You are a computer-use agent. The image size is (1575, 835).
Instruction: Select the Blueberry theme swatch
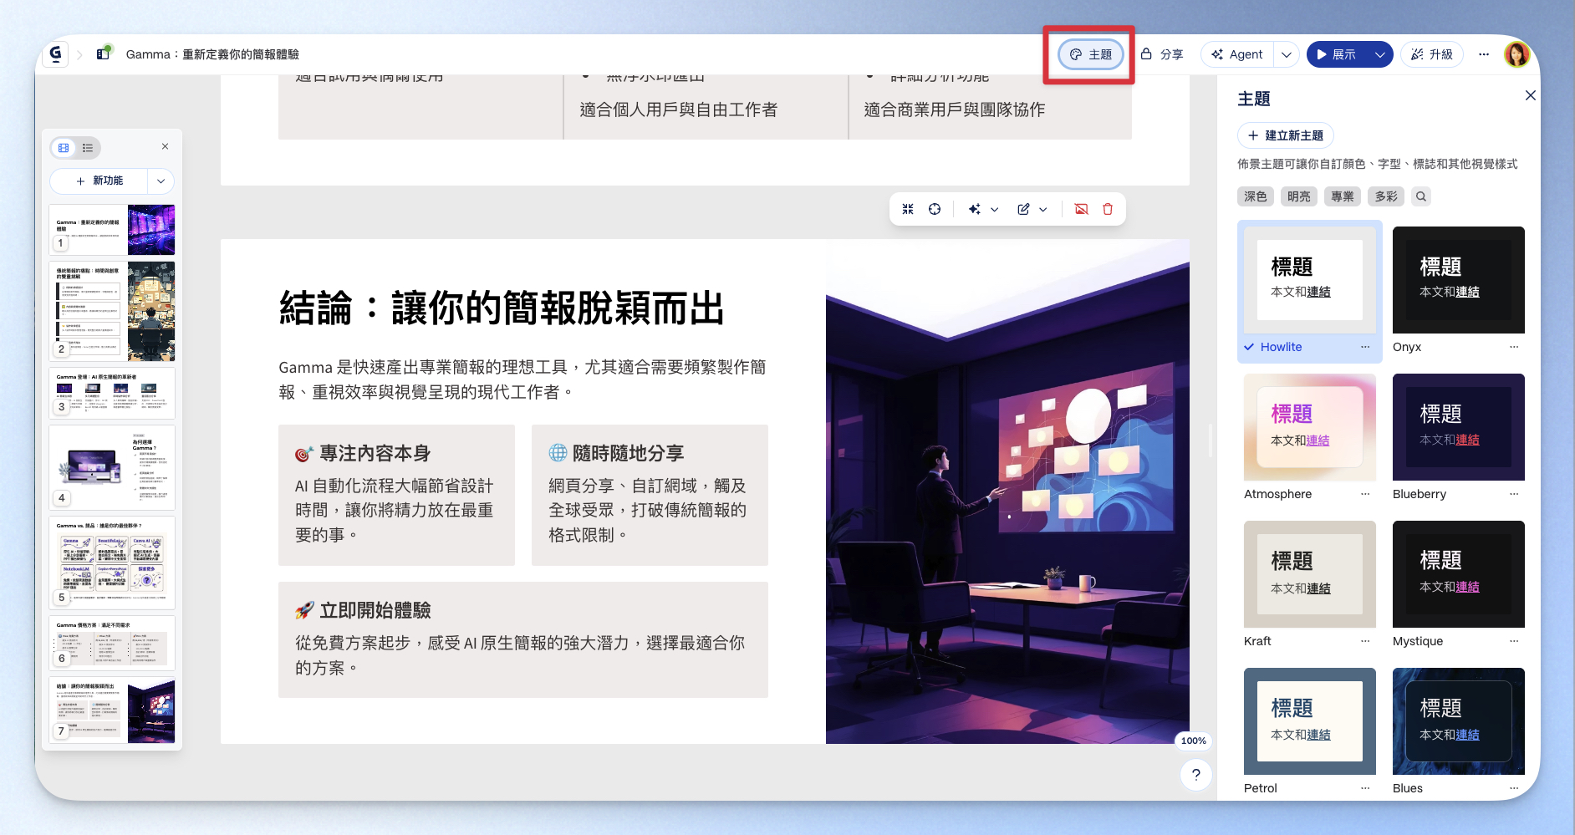click(1458, 427)
